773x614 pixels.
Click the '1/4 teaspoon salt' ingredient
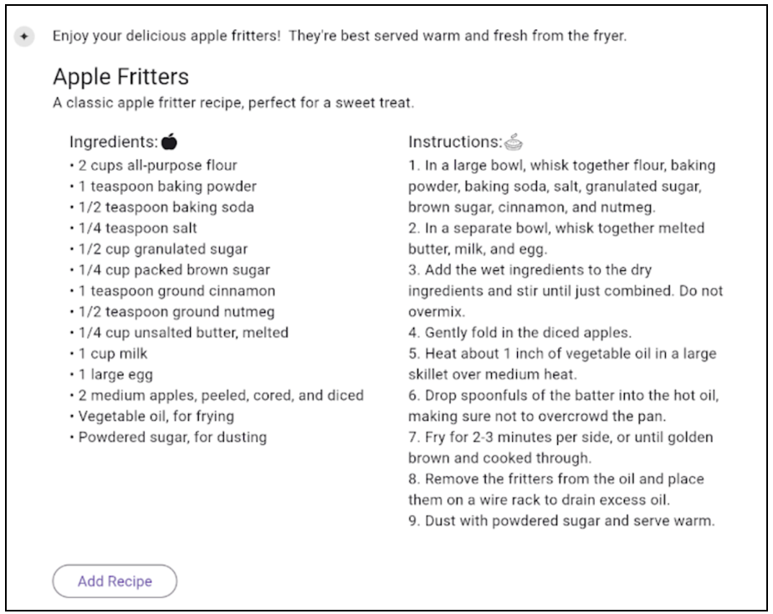[x=137, y=228]
